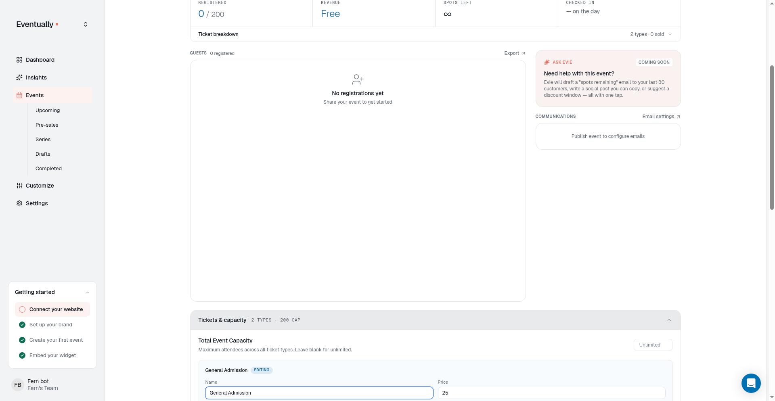
Task: Click the 'Fern bot' account name
Action: pos(38,381)
